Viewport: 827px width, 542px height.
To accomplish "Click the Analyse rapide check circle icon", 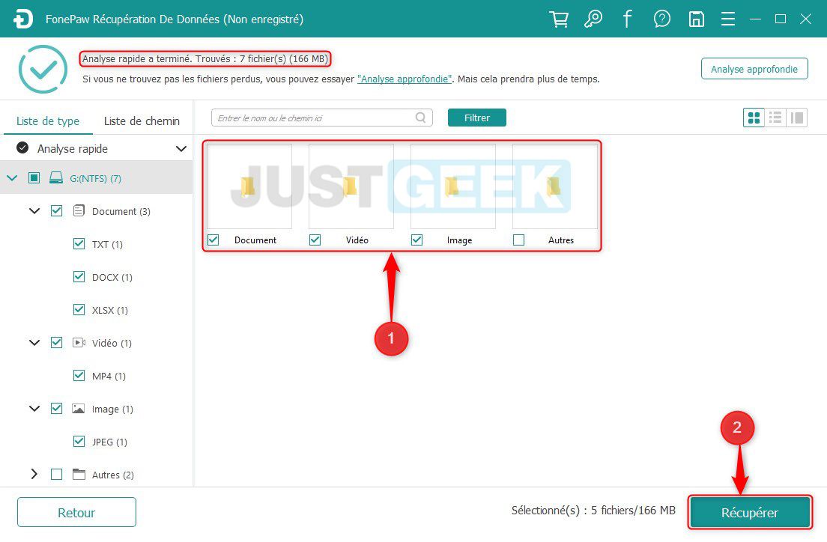I will pyautogui.click(x=22, y=148).
